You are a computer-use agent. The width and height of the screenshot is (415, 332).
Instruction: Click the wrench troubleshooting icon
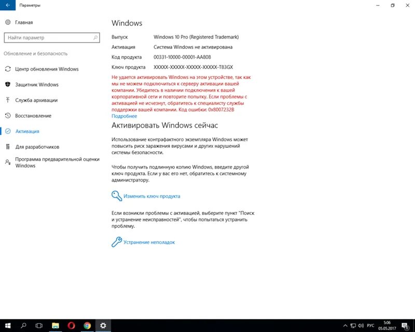(x=116, y=242)
